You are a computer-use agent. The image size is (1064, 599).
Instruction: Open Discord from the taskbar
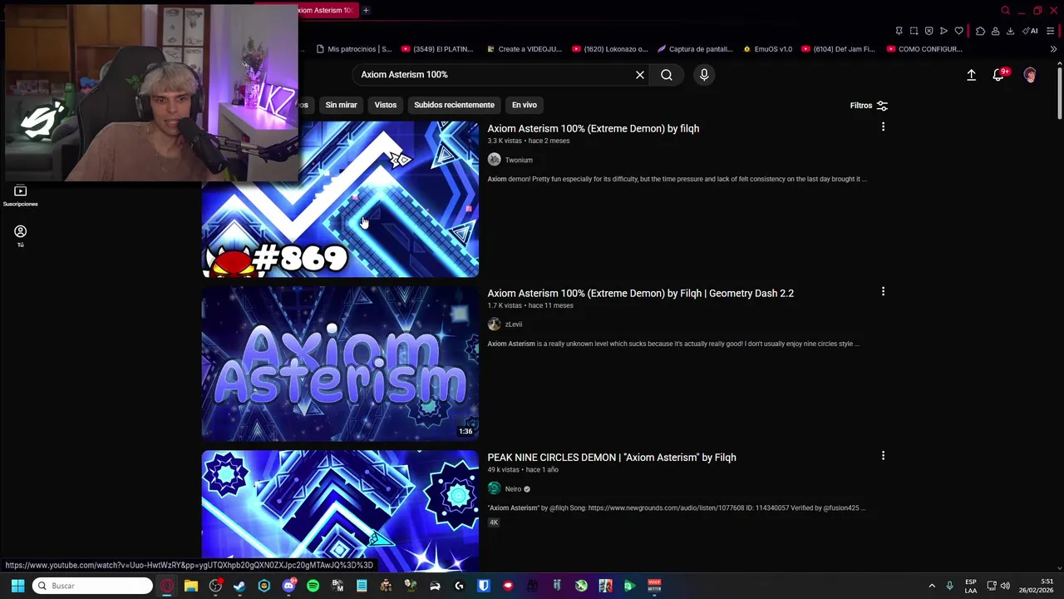[288, 586]
